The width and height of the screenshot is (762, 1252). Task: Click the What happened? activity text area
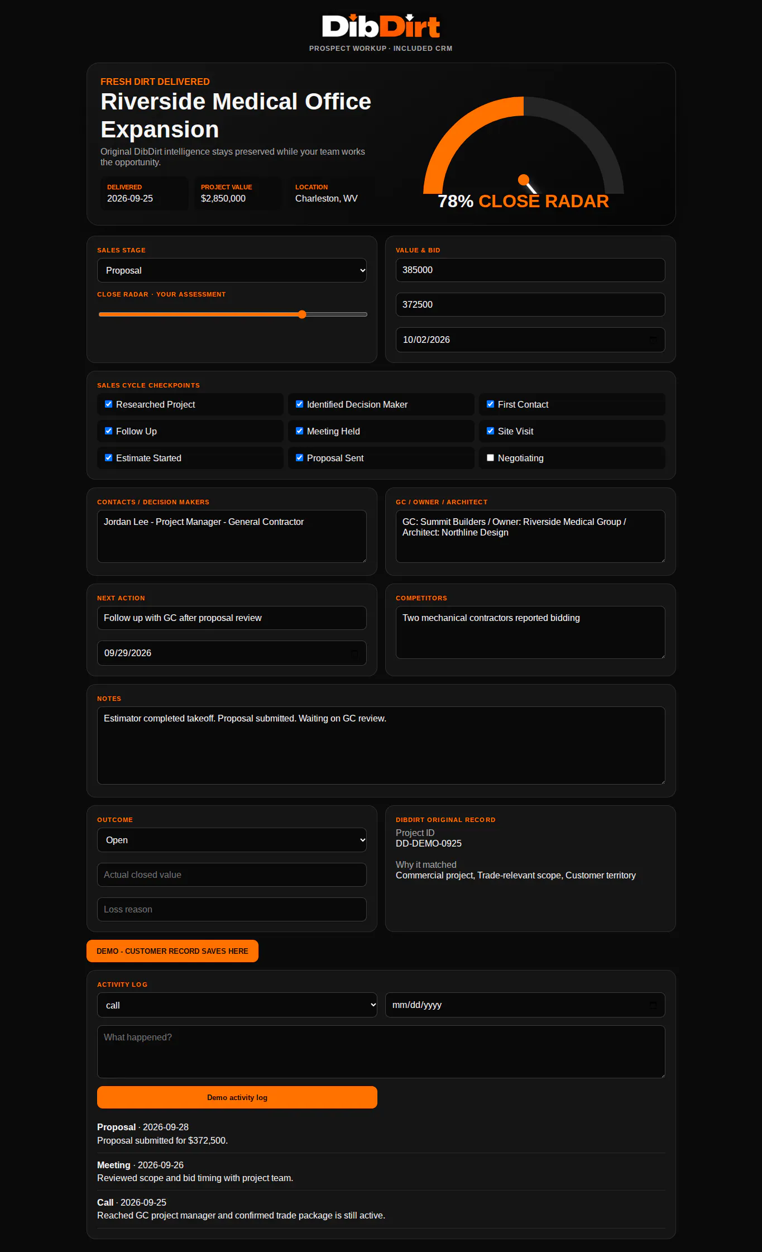(x=381, y=1052)
